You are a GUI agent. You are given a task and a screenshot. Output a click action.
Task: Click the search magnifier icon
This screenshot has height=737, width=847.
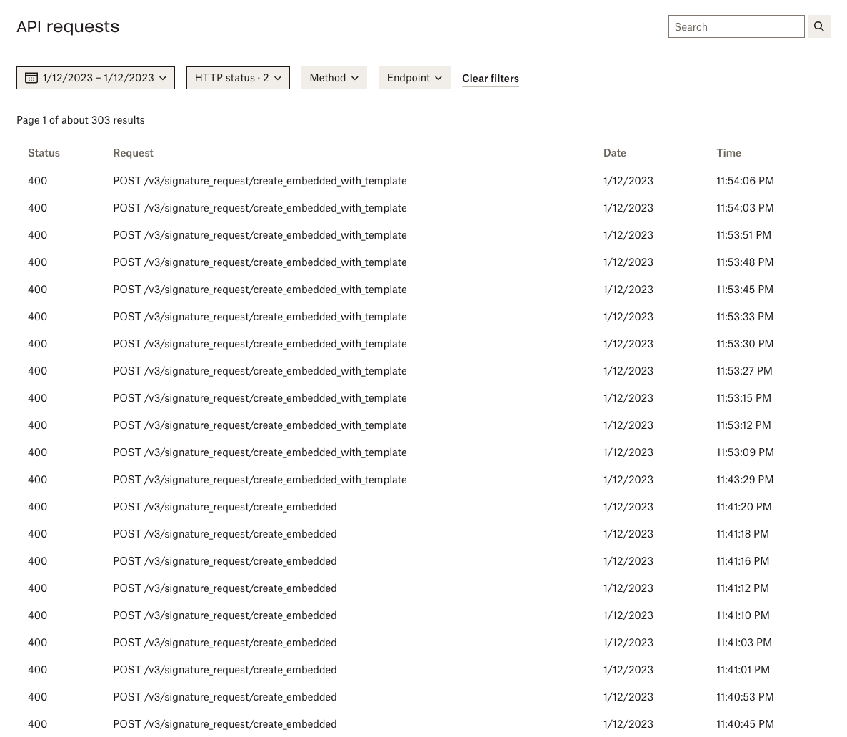pos(818,26)
